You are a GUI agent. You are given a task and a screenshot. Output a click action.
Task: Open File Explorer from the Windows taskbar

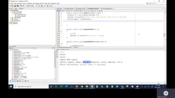click(x=87, y=87)
